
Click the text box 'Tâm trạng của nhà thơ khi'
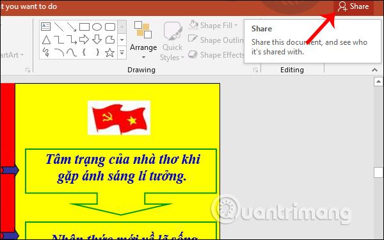pyautogui.click(x=121, y=171)
